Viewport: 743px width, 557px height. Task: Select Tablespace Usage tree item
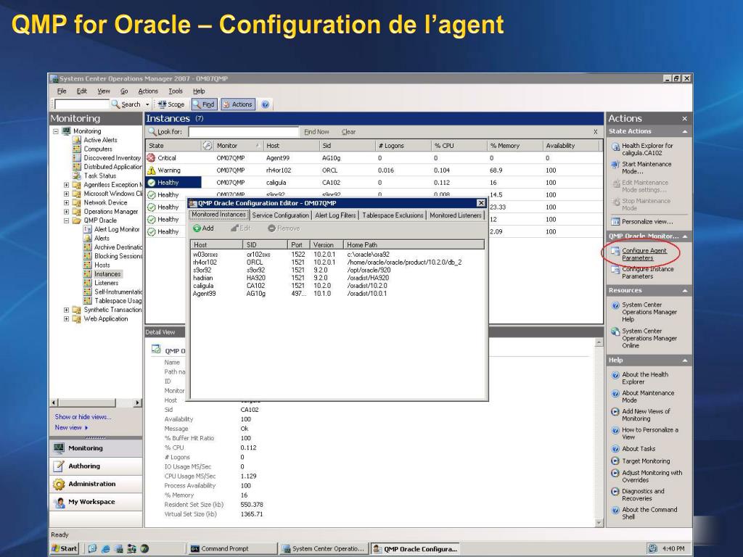[118, 301]
